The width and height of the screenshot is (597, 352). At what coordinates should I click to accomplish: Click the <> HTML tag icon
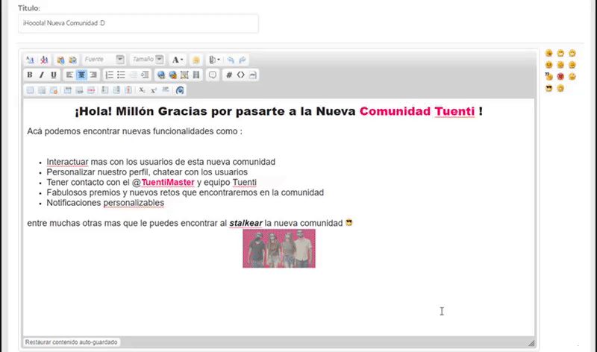(240, 75)
